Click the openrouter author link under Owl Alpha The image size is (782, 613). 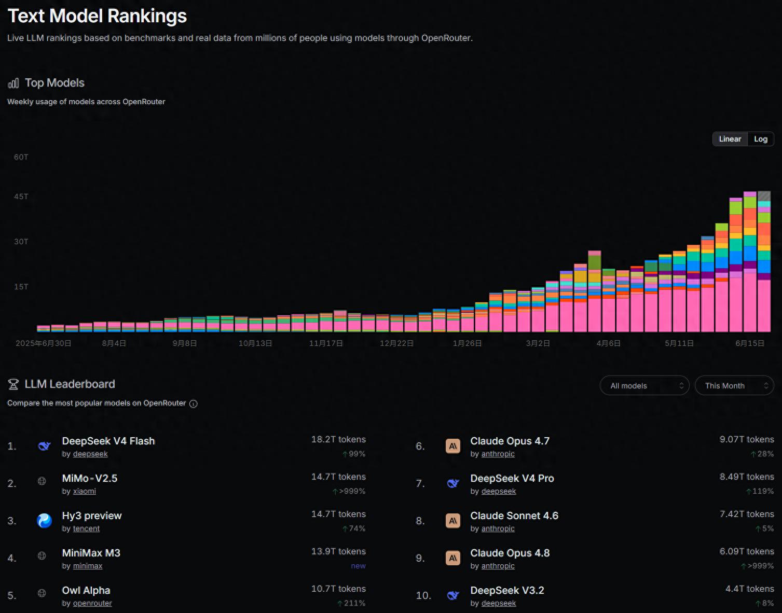pos(92,603)
